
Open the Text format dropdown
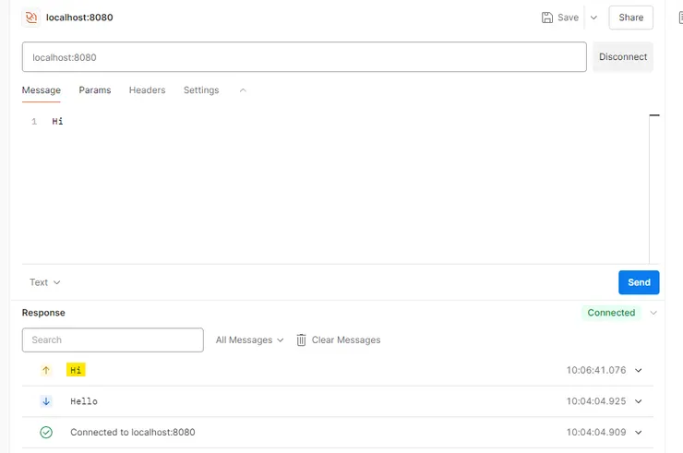point(45,282)
